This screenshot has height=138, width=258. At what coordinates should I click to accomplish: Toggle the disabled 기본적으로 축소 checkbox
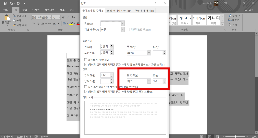(x=128, y=29)
